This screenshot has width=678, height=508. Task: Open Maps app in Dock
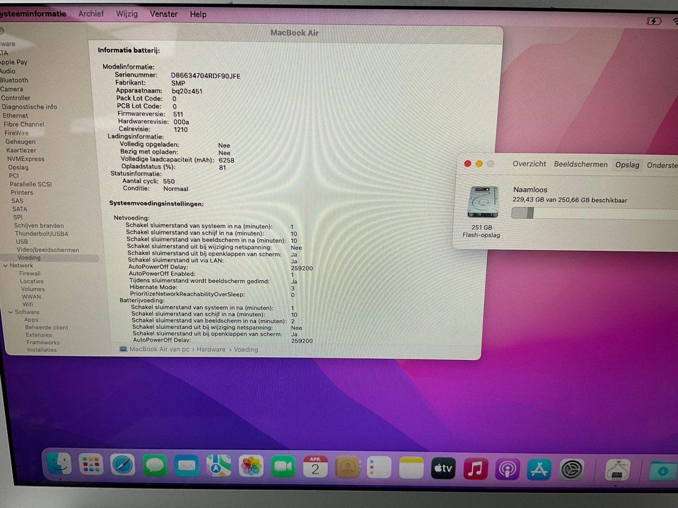[219, 467]
